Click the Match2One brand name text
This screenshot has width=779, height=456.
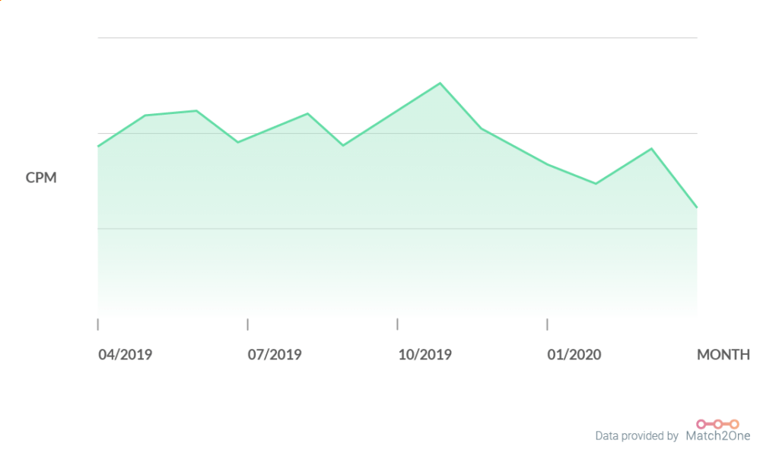click(717, 436)
